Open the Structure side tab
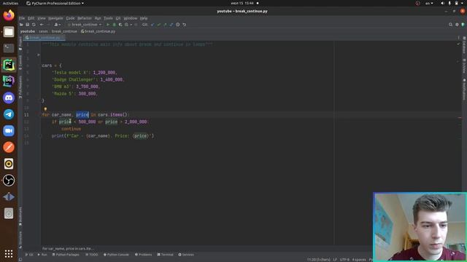 pos(20,239)
